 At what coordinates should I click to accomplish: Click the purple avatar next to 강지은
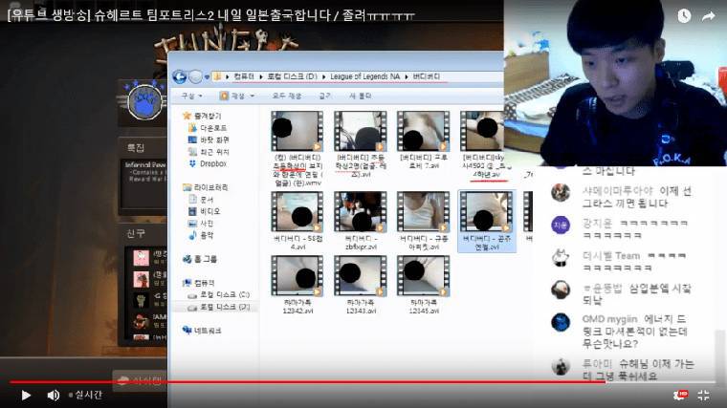point(561,225)
